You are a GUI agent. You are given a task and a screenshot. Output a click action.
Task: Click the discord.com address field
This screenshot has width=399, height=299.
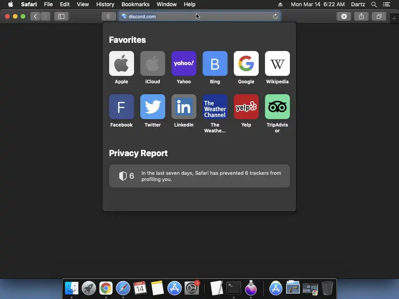(199, 16)
